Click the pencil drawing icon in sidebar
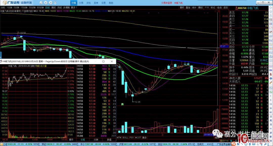Screen dimensions: 273x146 pyautogui.click(x=271, y=82)
